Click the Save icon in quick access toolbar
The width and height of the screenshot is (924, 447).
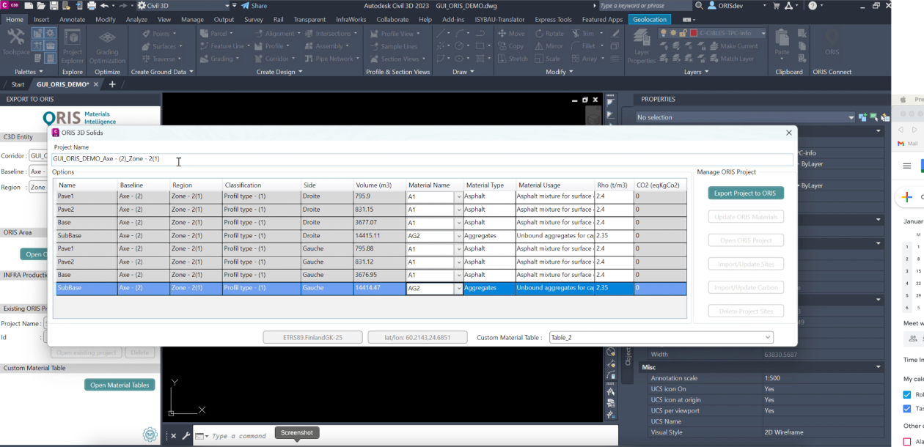[x=54, y=5]
